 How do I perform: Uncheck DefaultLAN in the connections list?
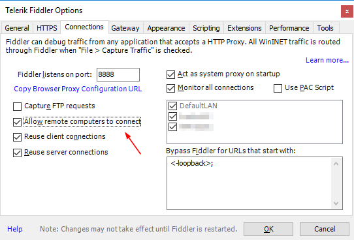coord(172,106)
